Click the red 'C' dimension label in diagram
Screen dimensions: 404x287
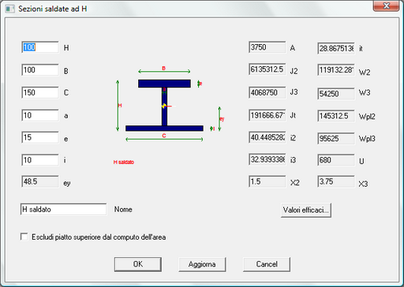164,136
